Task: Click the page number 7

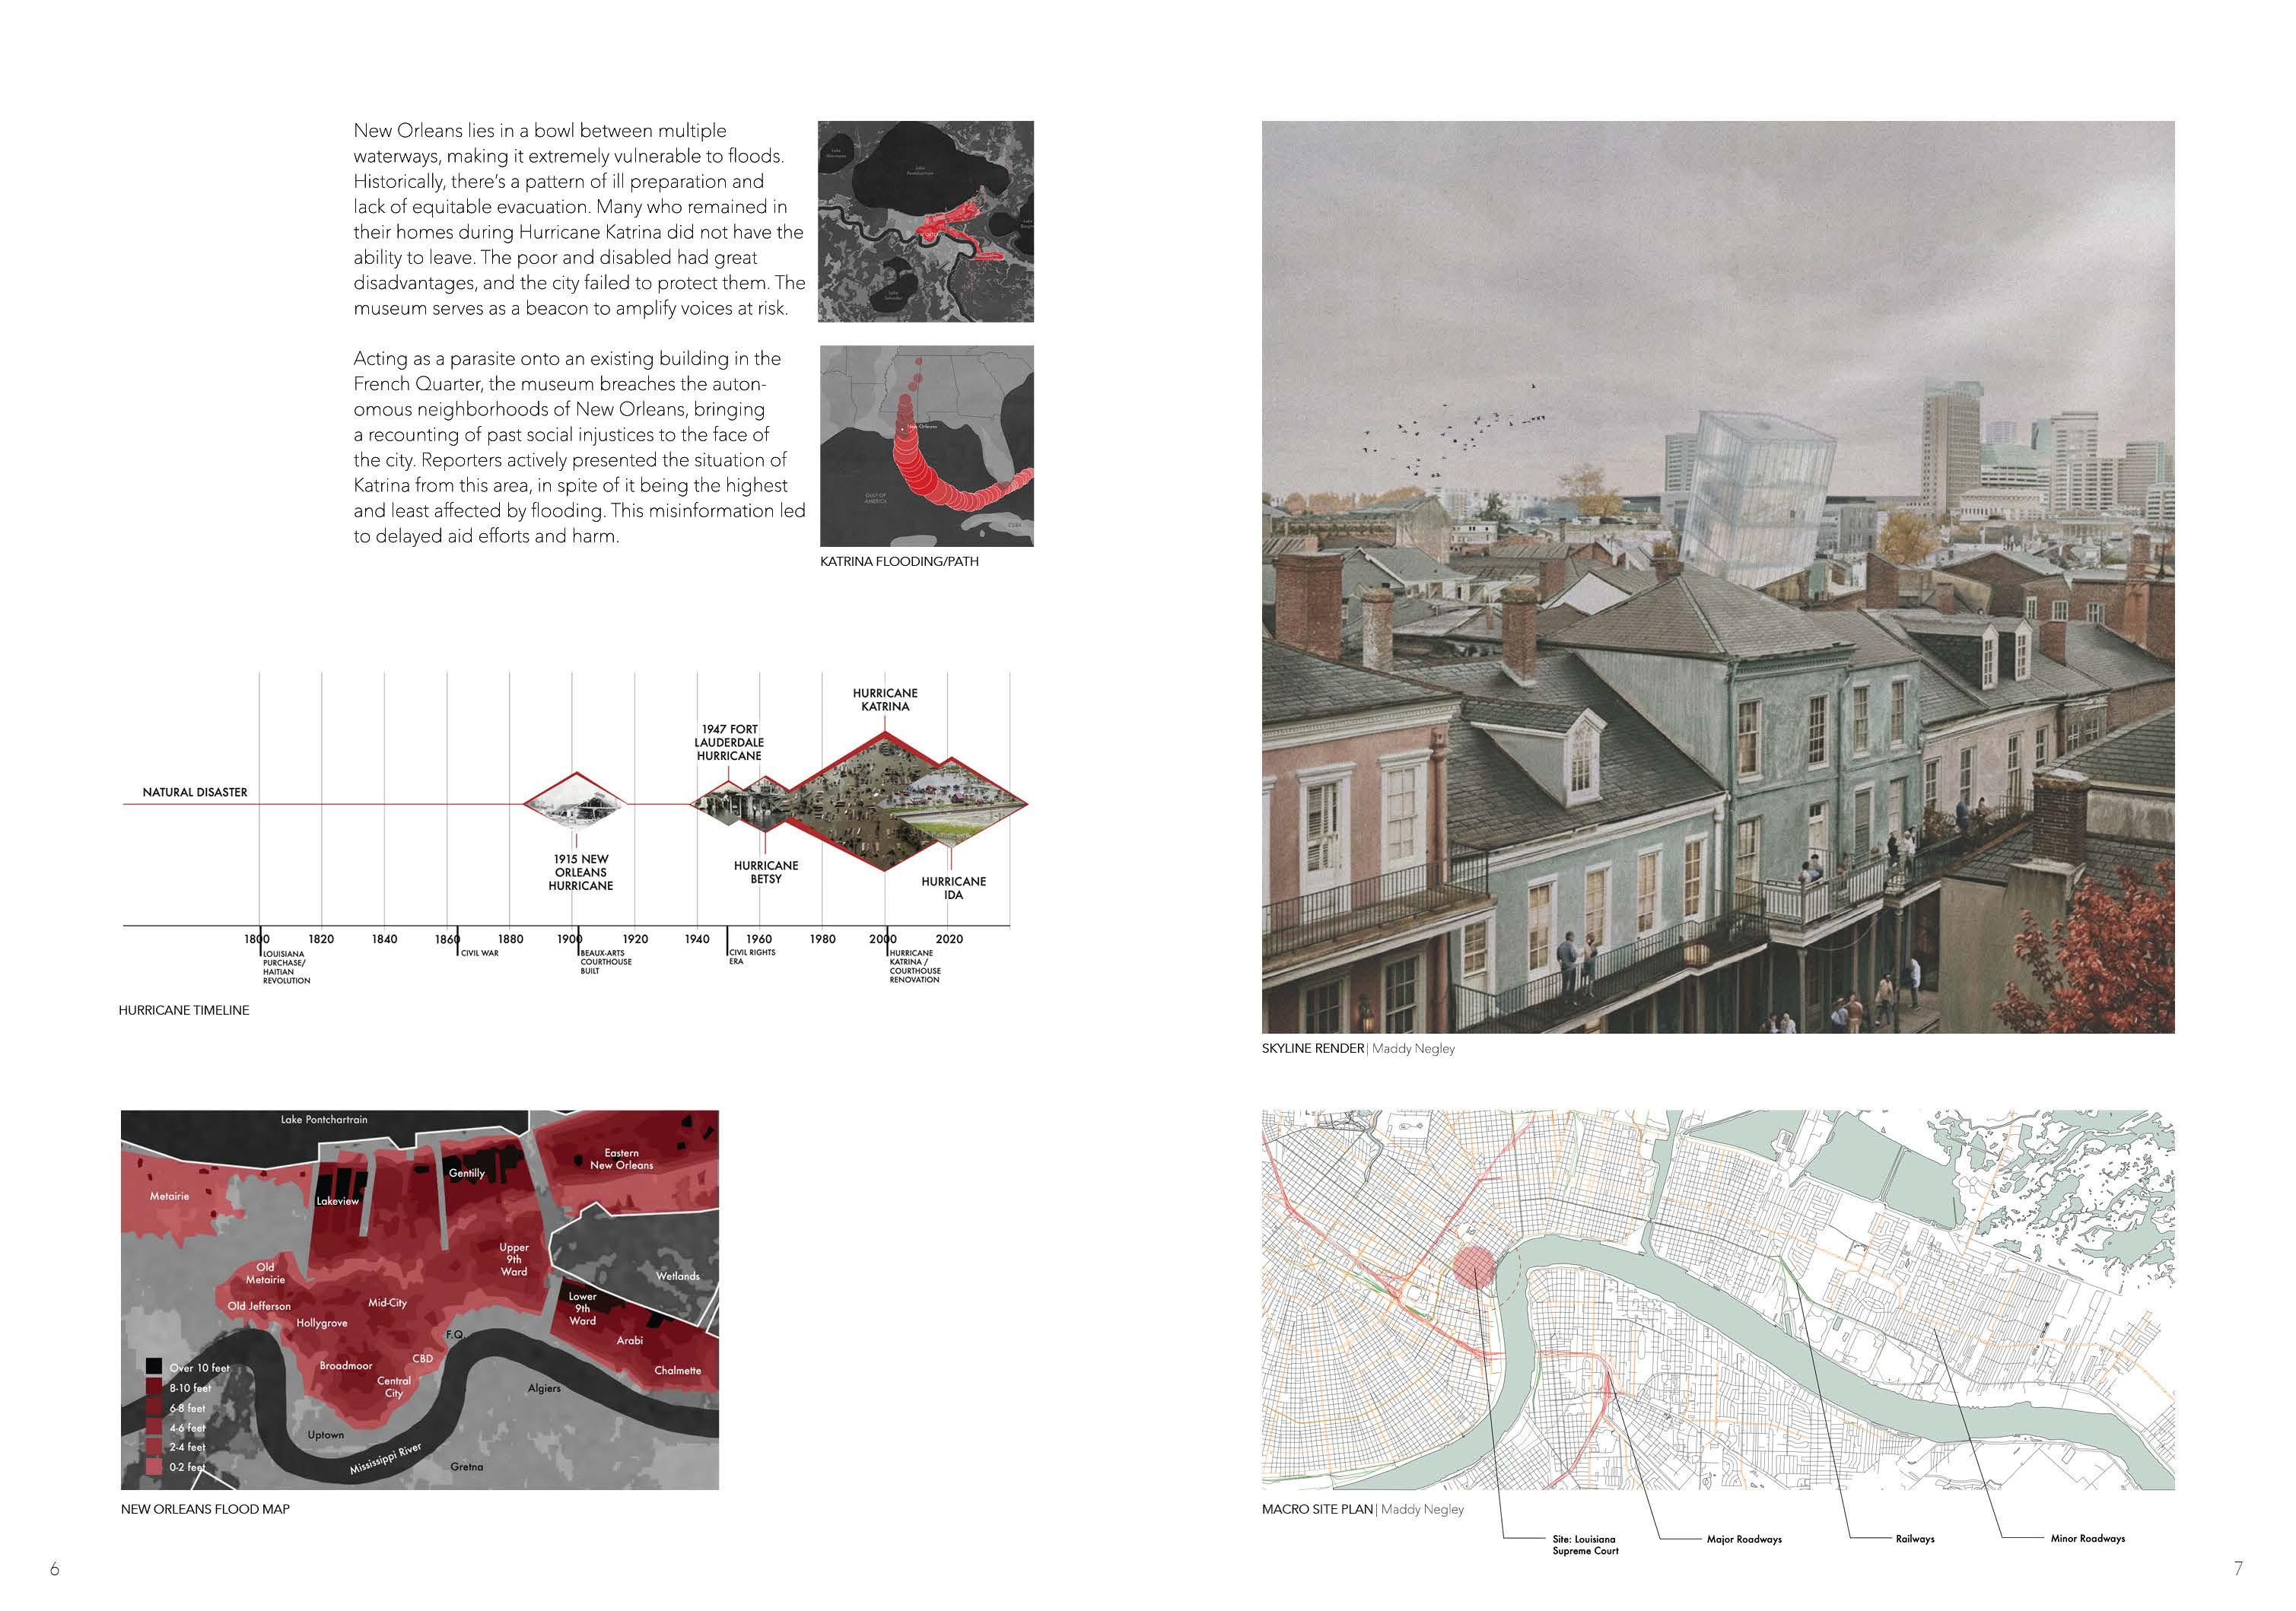Action: tap(2238, 1569)
